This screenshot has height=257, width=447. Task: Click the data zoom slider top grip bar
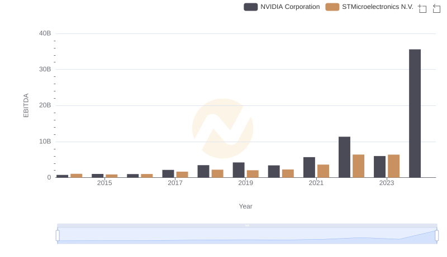pyautogui.click(x=247, y=225)
